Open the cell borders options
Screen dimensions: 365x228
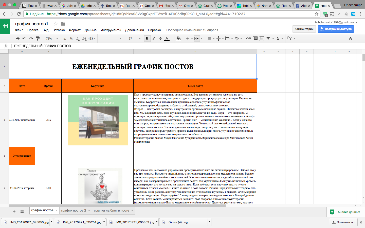click(x=188, y=39)
